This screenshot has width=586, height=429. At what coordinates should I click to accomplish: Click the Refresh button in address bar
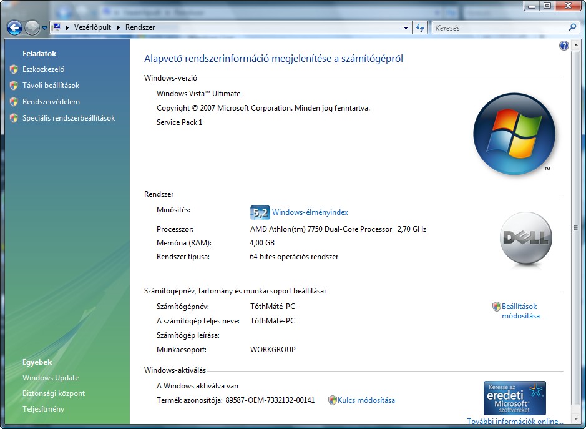[420, 27]
